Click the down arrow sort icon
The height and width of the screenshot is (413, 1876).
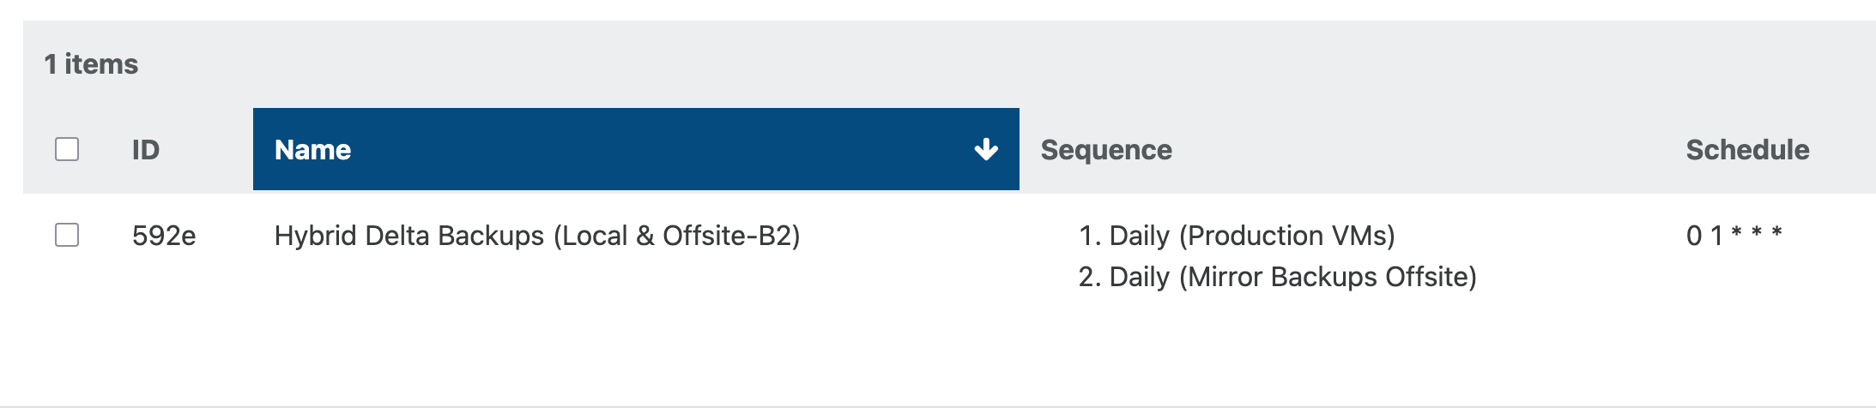click(x=986, y=149)
